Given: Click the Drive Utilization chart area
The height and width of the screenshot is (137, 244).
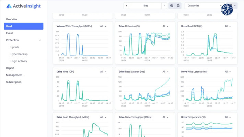Looking at the screenshot, I should [147, 43].
